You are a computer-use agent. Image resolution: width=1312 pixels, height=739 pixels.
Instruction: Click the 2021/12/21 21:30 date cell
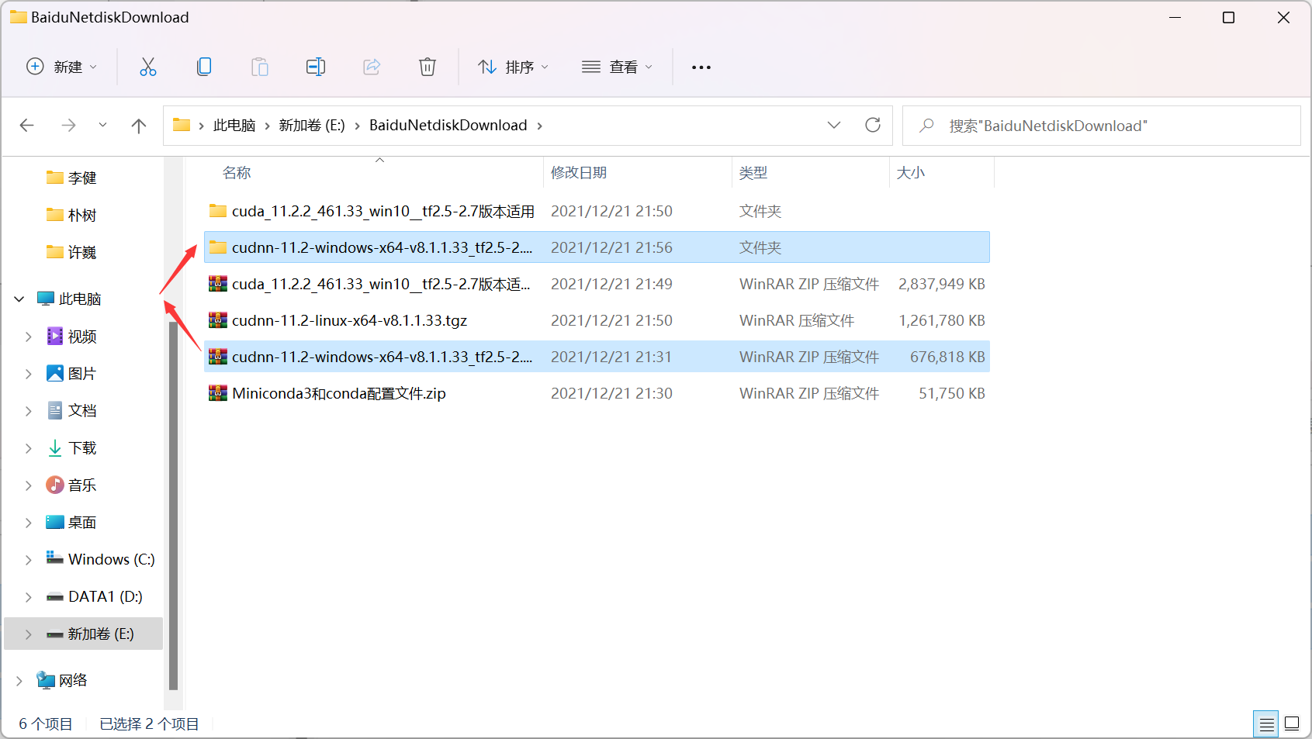[611, 393]
